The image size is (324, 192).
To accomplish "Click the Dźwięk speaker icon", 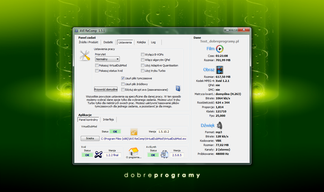I will (x=219, y=125).
